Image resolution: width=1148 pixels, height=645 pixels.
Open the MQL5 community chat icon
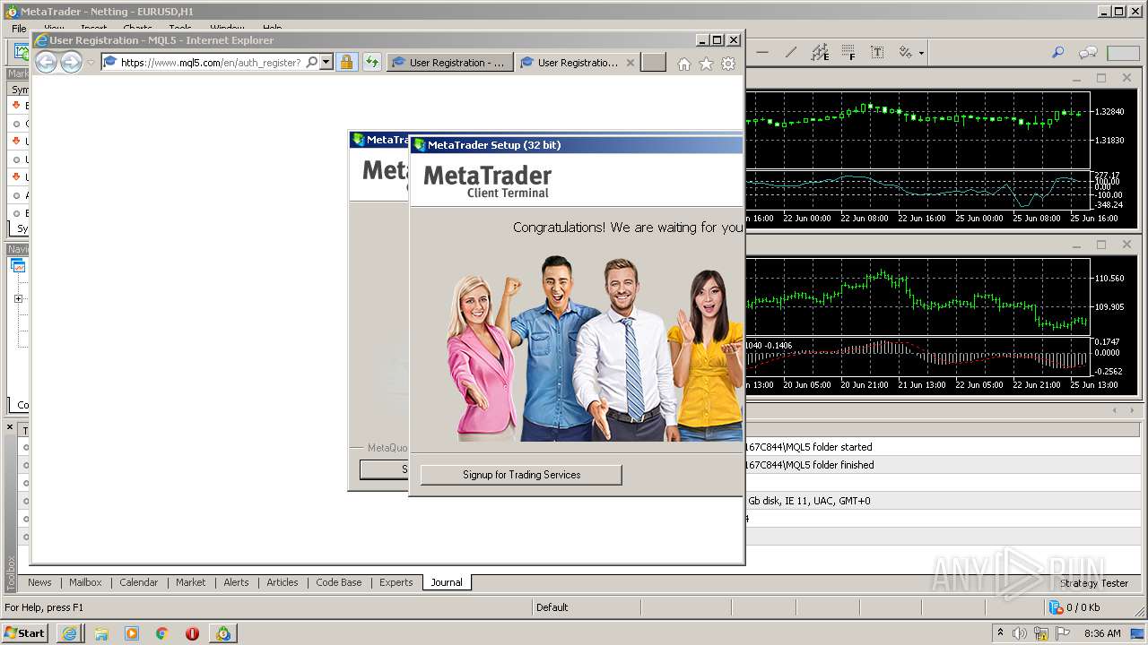click(1088, 53)
